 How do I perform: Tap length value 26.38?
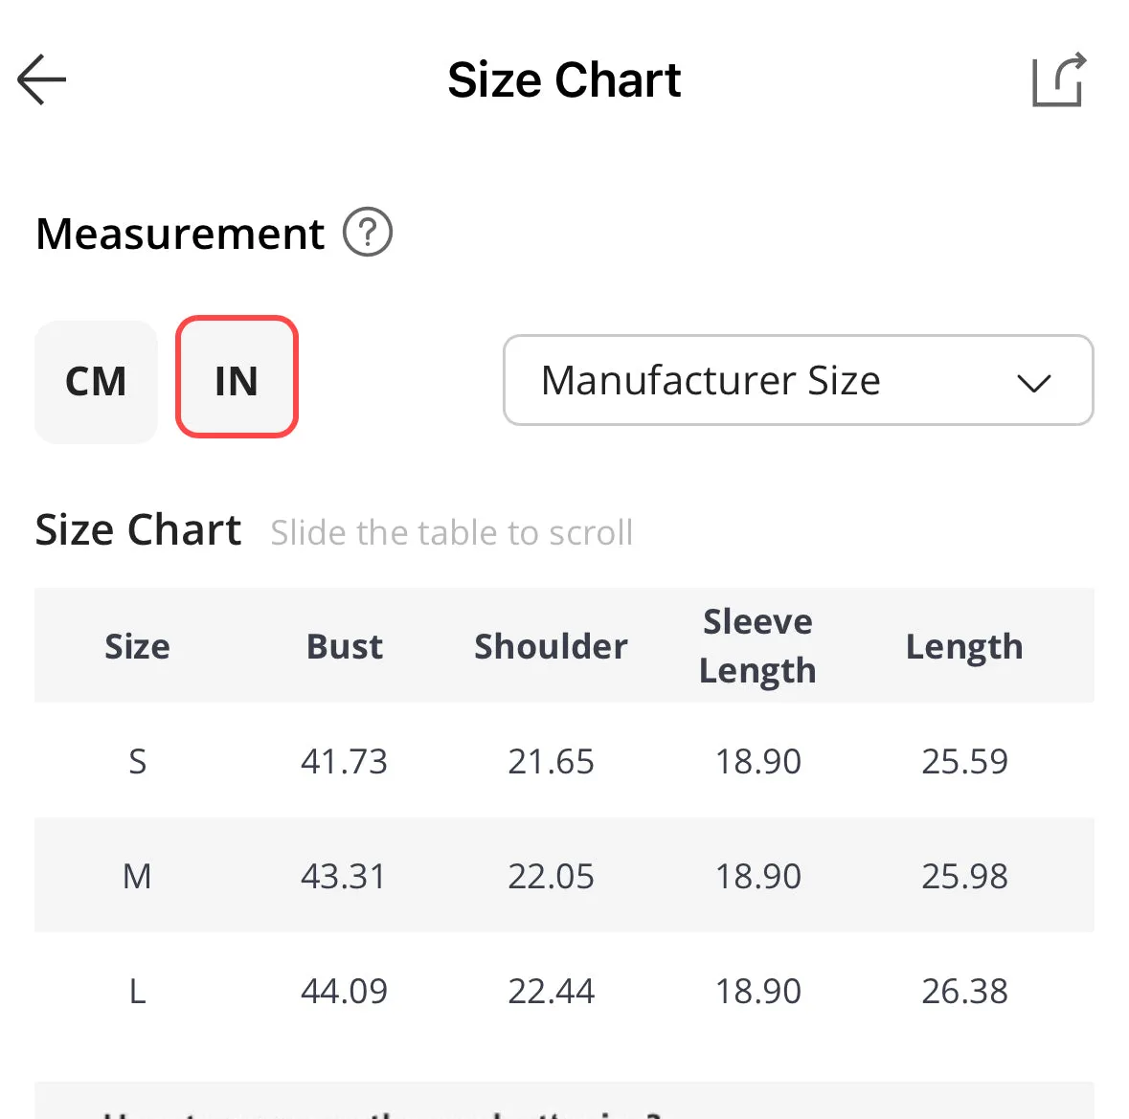coord(965,992)
